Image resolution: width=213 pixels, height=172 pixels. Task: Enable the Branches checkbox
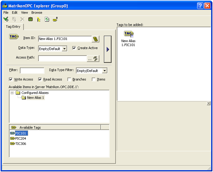(x=69, y=79)
